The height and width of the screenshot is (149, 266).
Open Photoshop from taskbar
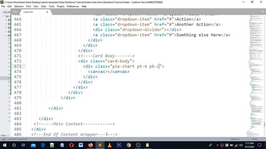(x=119, y=145)
